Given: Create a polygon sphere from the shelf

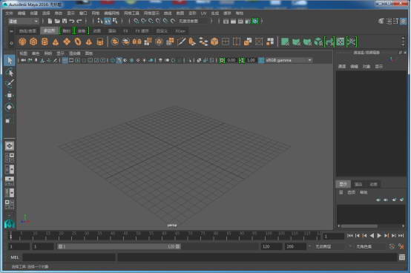Looking at the screenshot, I should pyautogui.click(x=22, y=42).
